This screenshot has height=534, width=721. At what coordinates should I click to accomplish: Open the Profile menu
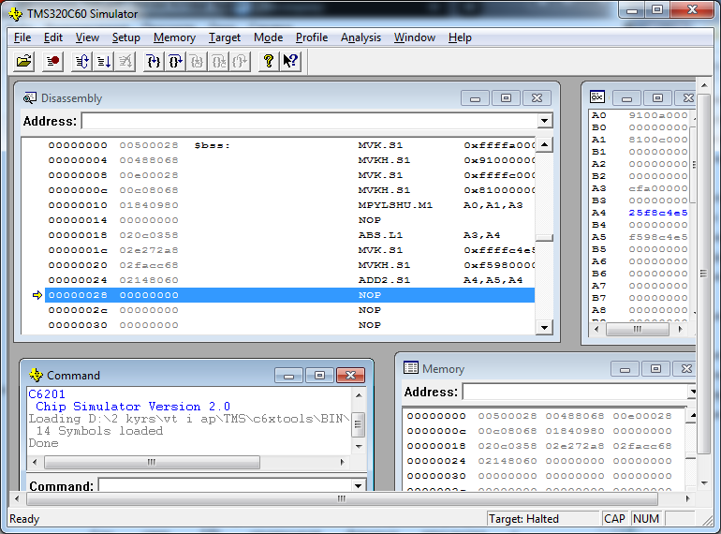pos(312,37)
